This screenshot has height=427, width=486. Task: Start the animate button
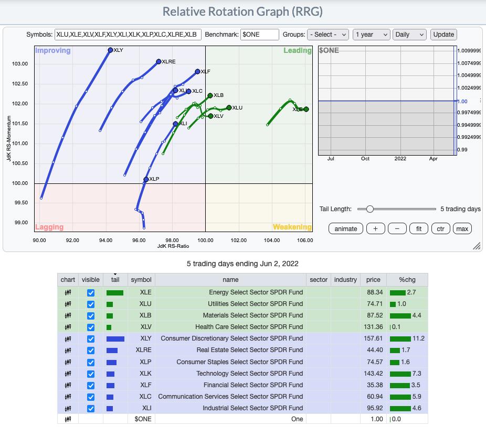point(345,228)
